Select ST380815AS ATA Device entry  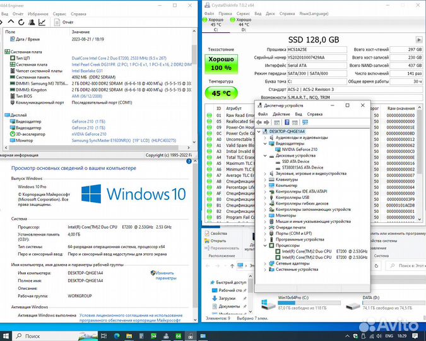[x=302, y=167]
